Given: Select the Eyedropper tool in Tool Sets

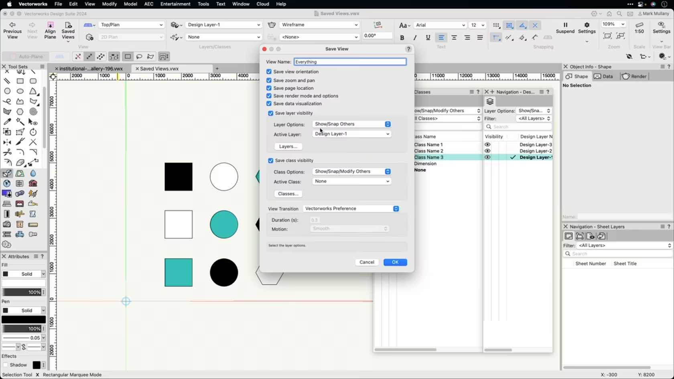Looking at the screenshot, I should click(7, 122).
